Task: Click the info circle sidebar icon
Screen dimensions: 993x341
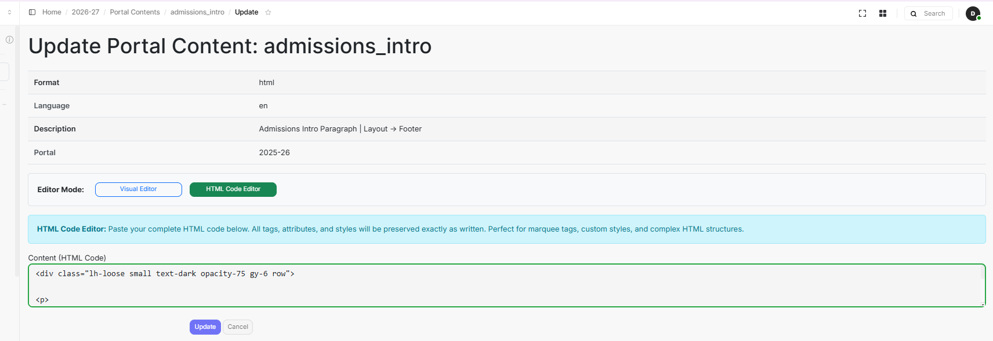Action: [9, 39]
